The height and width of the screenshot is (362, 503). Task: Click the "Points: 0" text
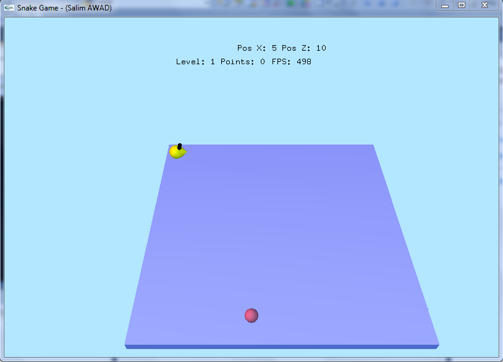click(242, 62)
